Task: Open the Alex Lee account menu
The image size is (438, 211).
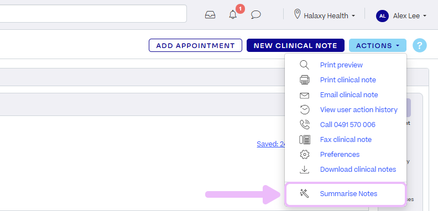Action: (x=409, y=16)
